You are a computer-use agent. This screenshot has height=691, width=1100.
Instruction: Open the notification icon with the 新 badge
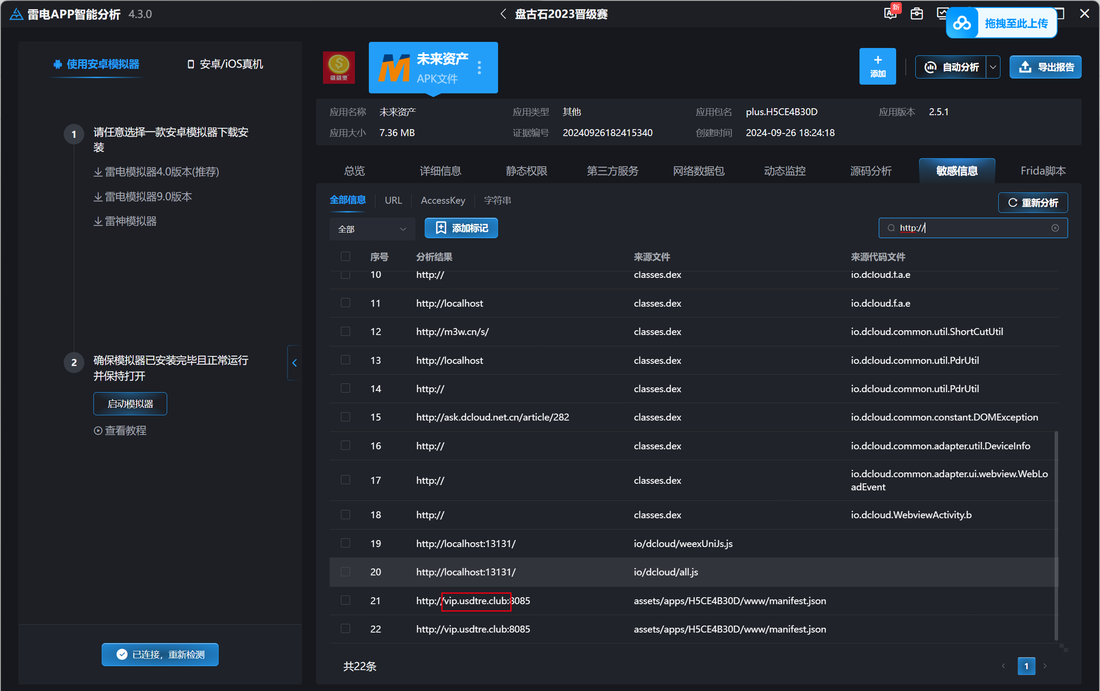891,13
